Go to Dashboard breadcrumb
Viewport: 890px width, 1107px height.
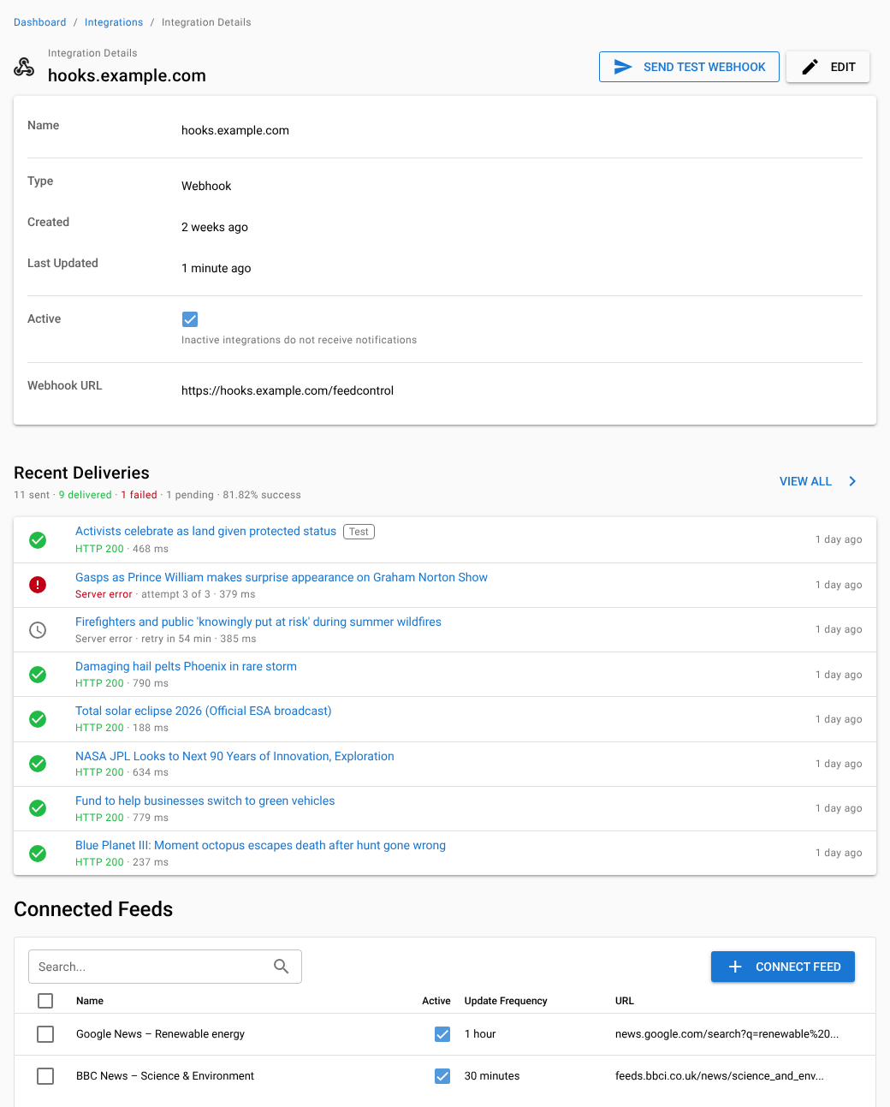tap(40, 22)
